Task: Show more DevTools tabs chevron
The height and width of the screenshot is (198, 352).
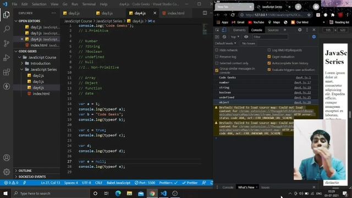Action: point(285,30)
